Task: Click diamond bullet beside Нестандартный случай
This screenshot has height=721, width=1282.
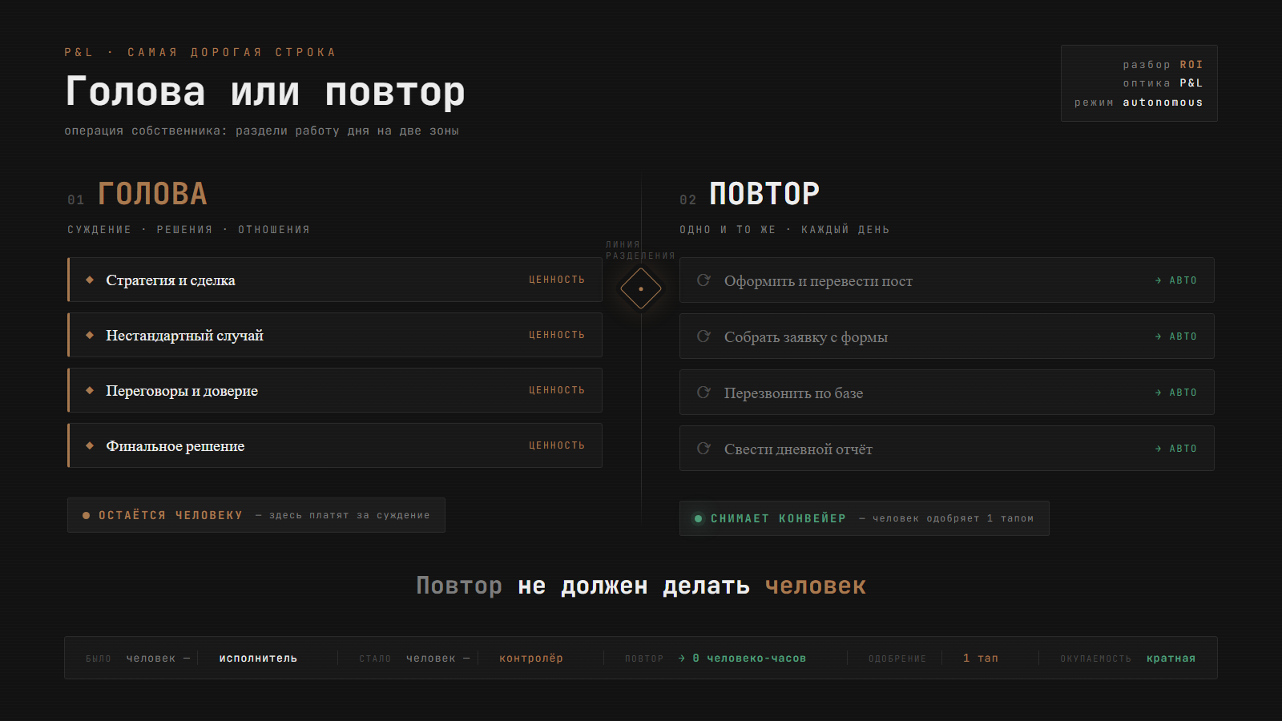Action: click(90, 335)
